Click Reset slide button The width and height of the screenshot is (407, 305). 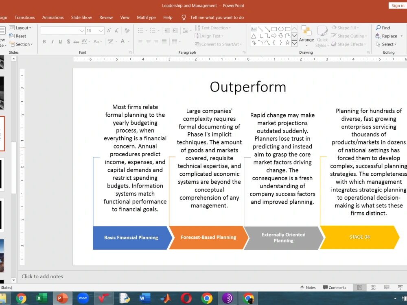pos(18,36)
